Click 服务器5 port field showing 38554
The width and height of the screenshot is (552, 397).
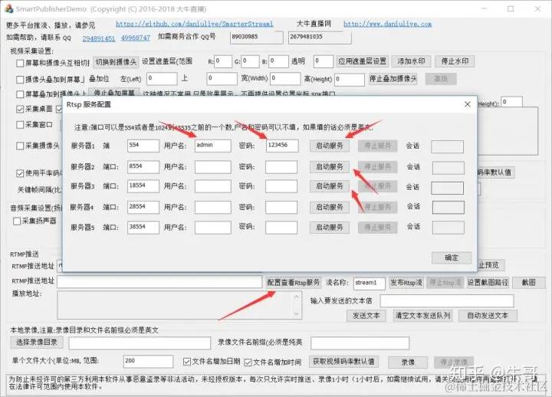coord(143,228)
